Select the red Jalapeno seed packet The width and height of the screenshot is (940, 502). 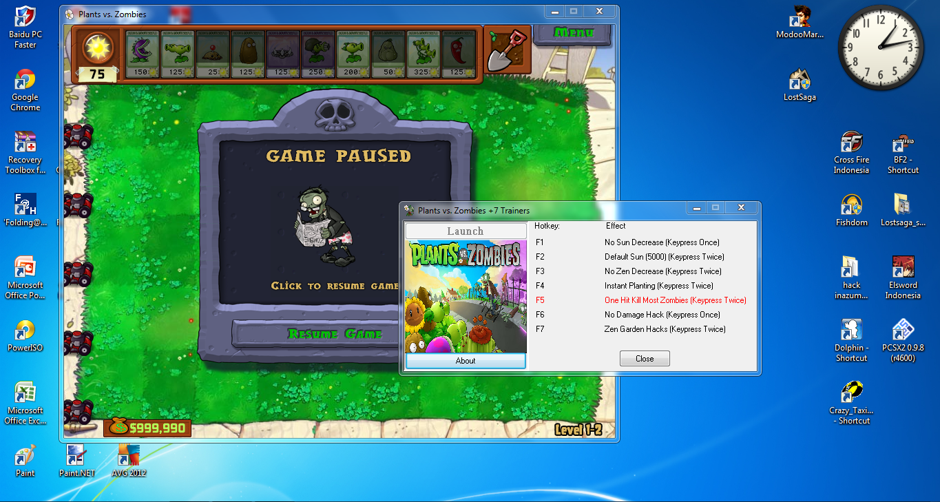click(x=458, y=54)
